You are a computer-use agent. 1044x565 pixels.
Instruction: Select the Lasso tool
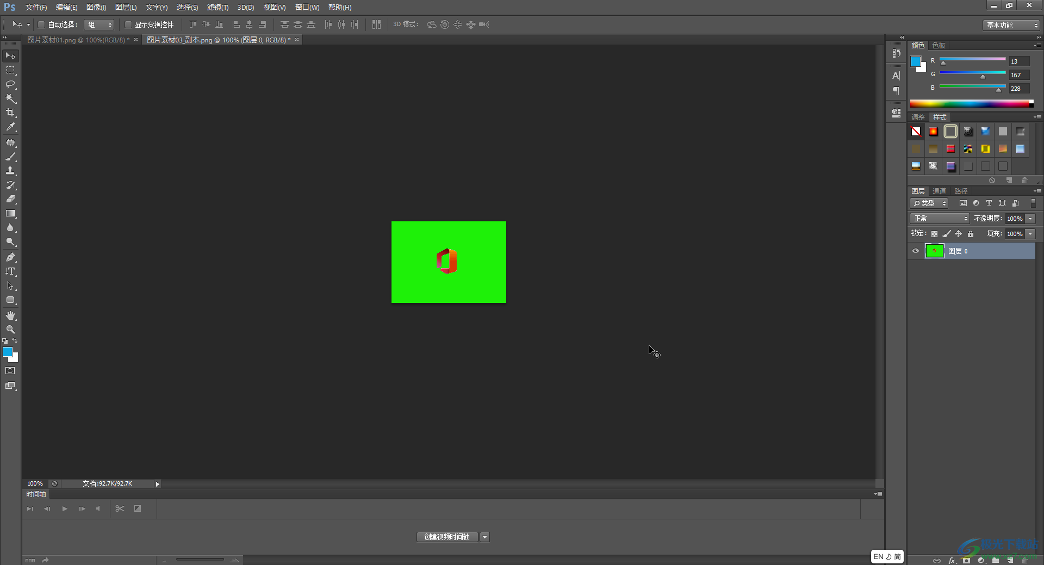coord(10,84)
